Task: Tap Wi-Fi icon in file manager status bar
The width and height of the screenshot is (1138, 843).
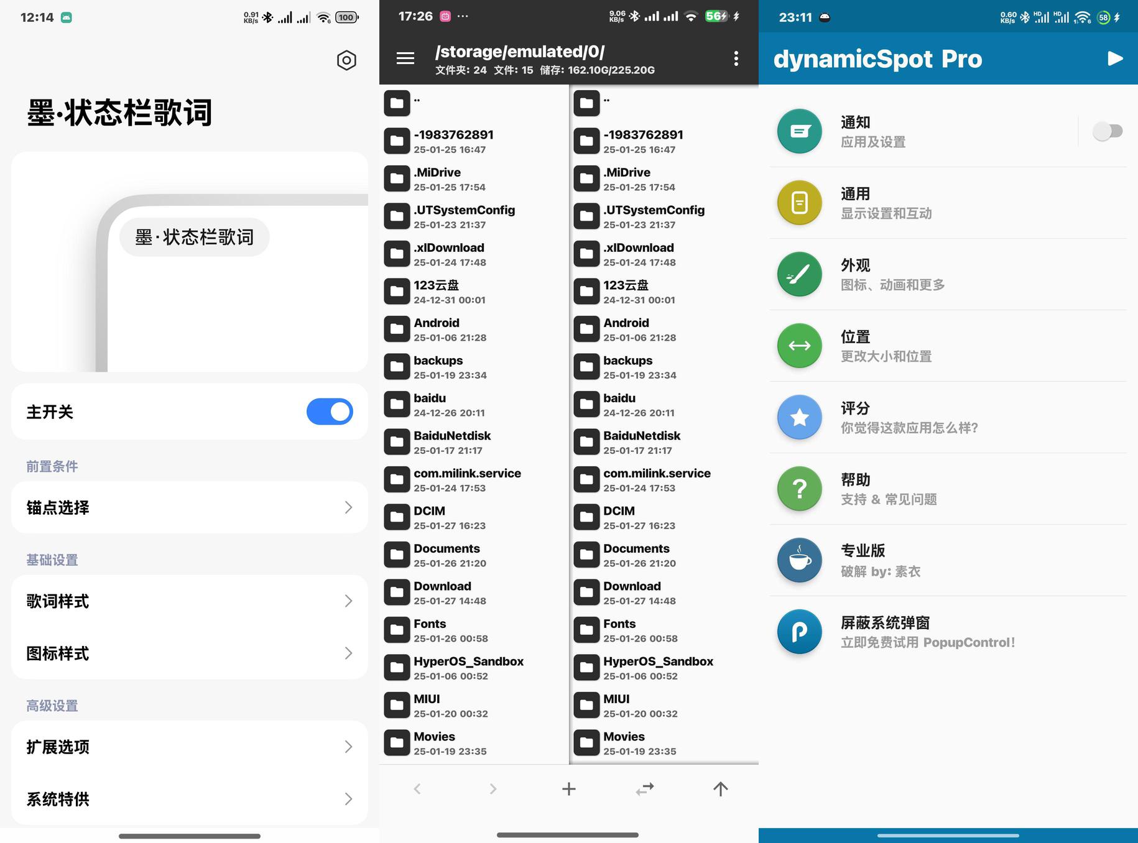Action: (691, 17)
